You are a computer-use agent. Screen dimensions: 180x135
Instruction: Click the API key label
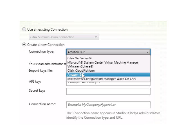point(35,82)
